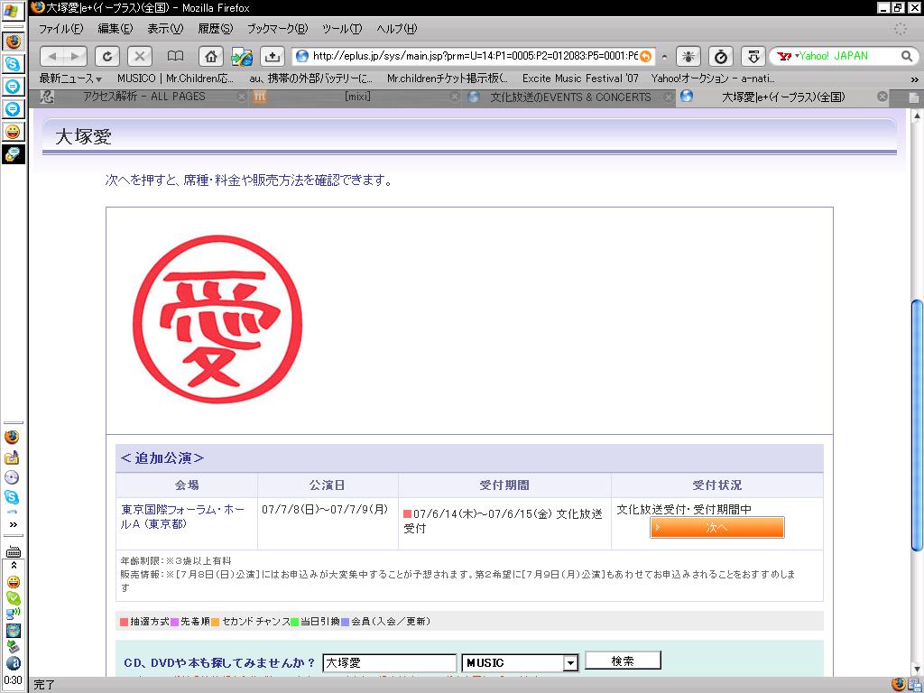Click the browser Forward arrow

point(76,57)
